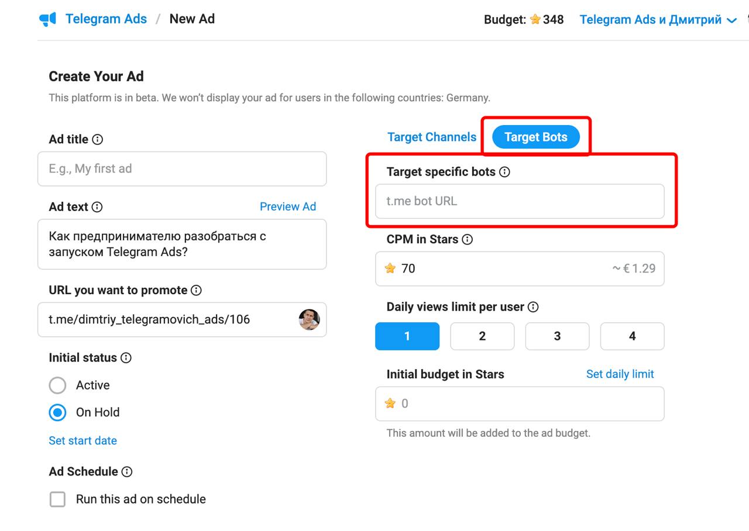Click the New Ad breadcrumb text

[192, 19]
